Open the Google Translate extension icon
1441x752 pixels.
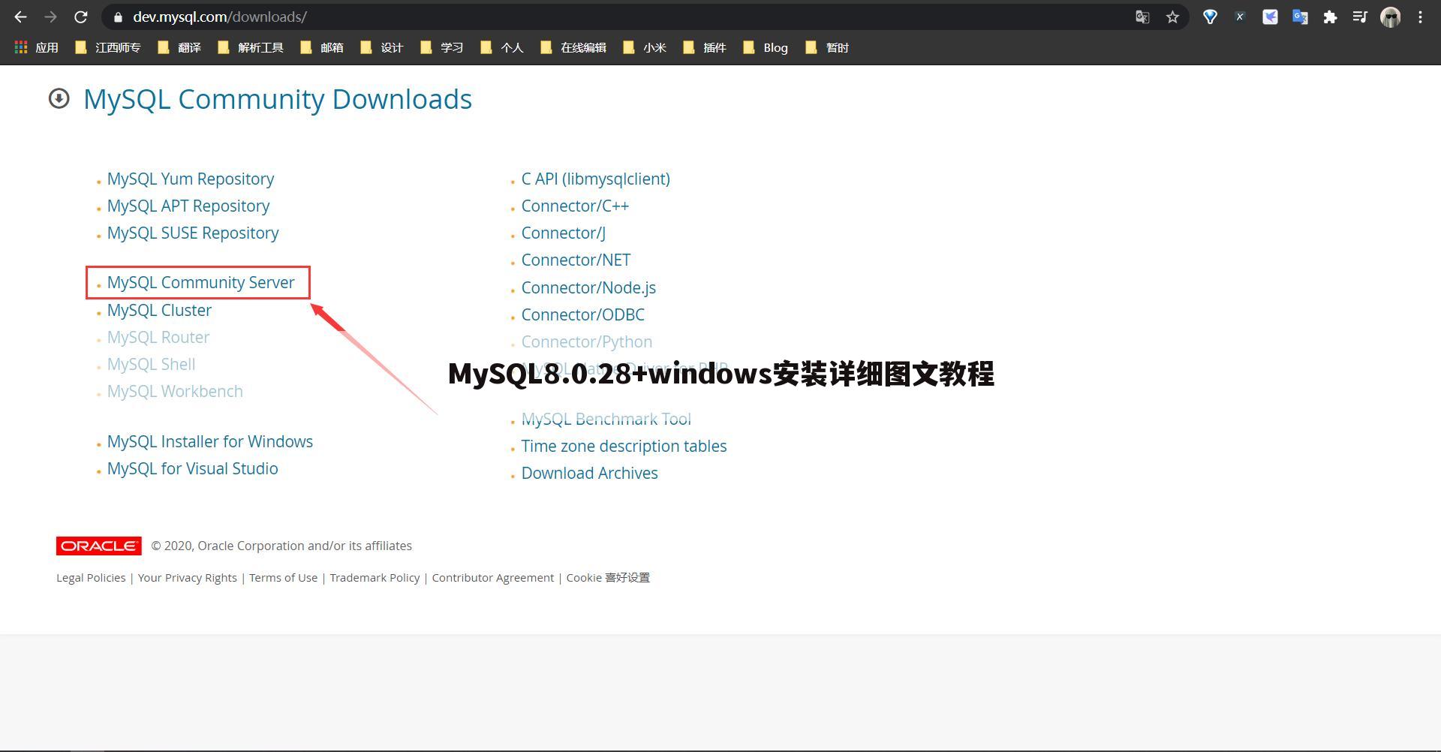click(1300, 17)
